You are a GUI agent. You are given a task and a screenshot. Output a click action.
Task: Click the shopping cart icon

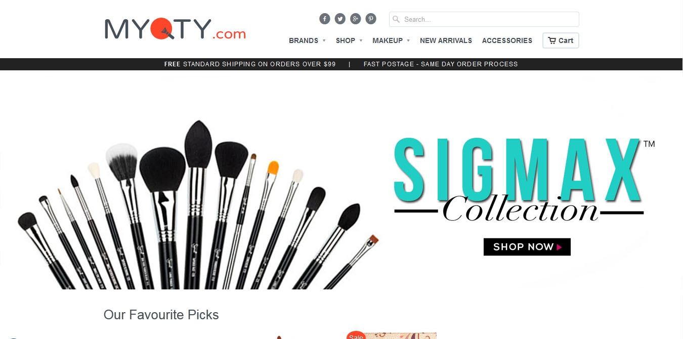552,40
